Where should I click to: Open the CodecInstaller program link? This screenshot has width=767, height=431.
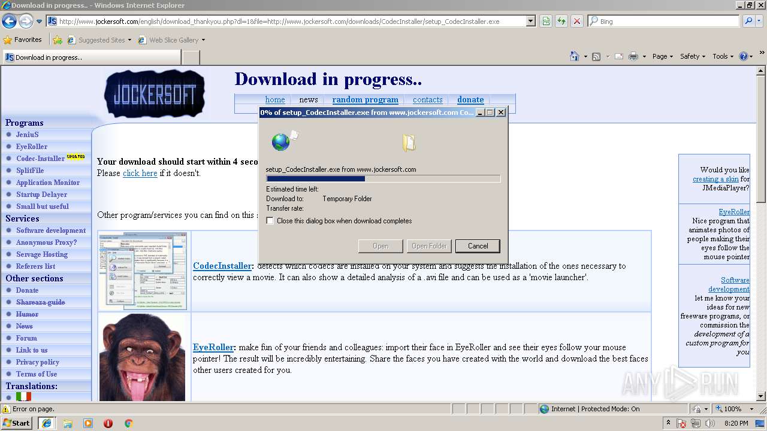click(222, 266)
